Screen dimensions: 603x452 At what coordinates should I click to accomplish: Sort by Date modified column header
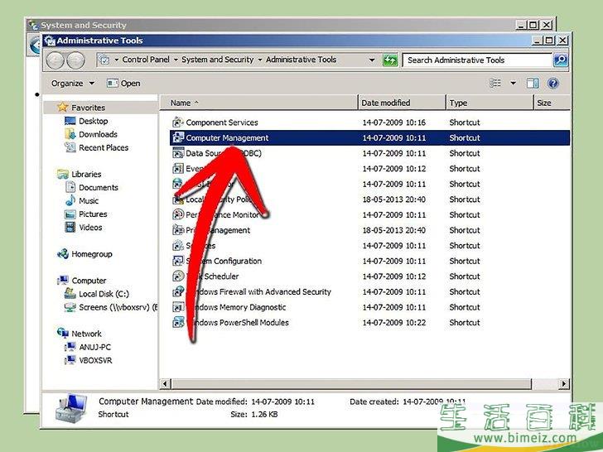coord(402,103)
